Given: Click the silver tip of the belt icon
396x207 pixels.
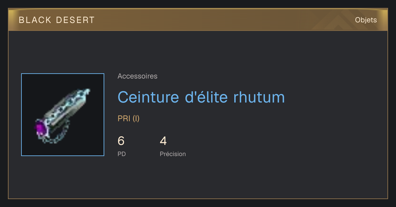Looking at the screenshot, I should [x=86, y=92].
